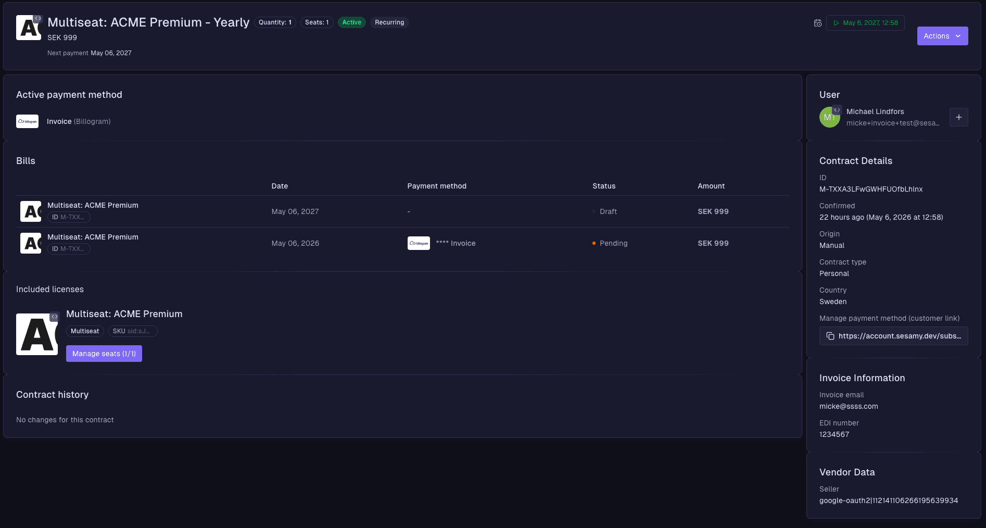986x528 pixels.
Task: Click the Origin value Manual
Action: pos(832,245)
